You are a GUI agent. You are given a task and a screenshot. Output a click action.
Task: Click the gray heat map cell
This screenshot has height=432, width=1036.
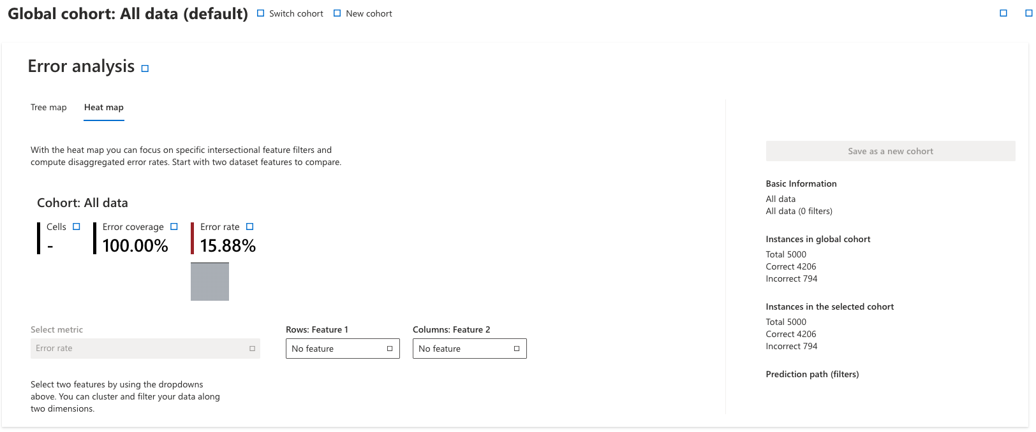pos(210,282)
